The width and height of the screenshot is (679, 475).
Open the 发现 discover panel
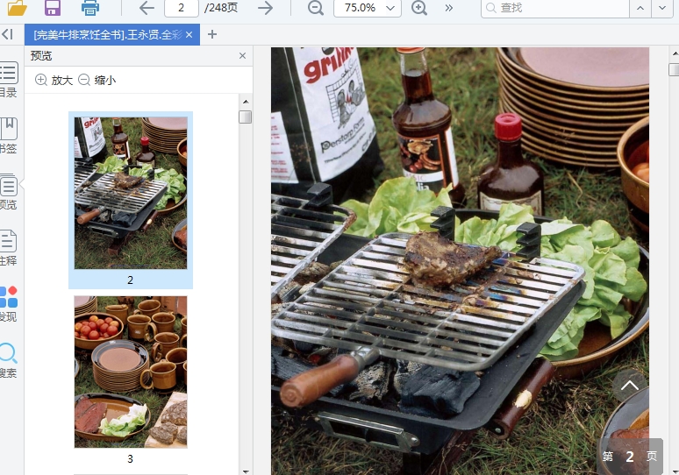pyautogui.click(x=8, y=304)
